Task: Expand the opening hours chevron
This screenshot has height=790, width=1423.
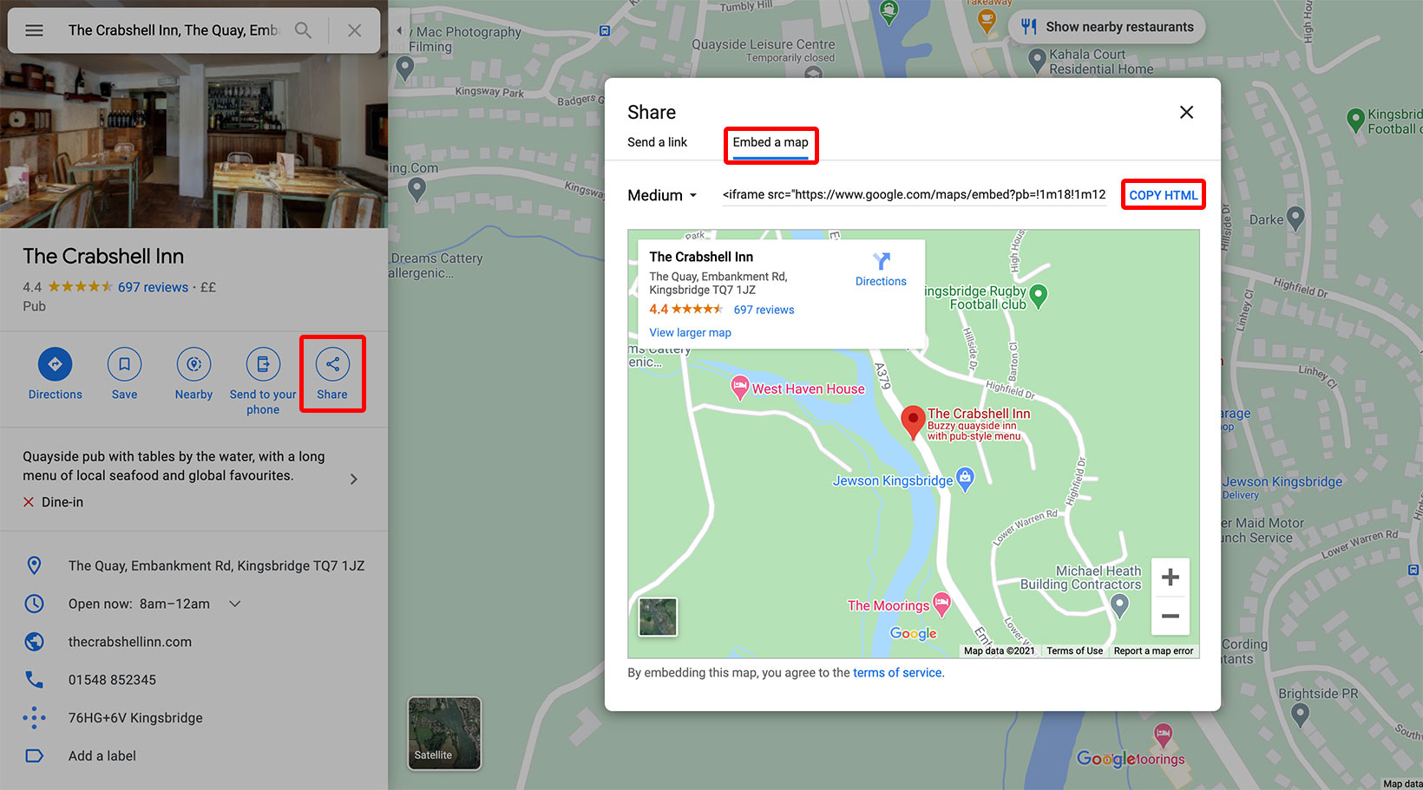Action: 234,604
